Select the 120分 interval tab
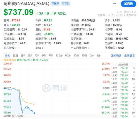This screenshot has height=119, width=139. [59, 56]
